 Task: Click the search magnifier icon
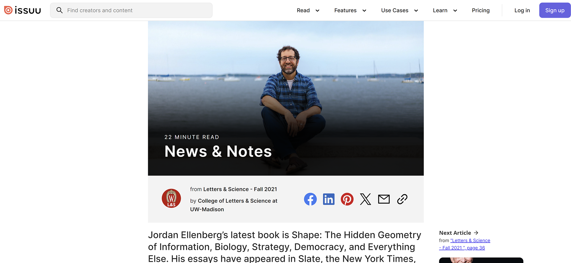(59, 10)
